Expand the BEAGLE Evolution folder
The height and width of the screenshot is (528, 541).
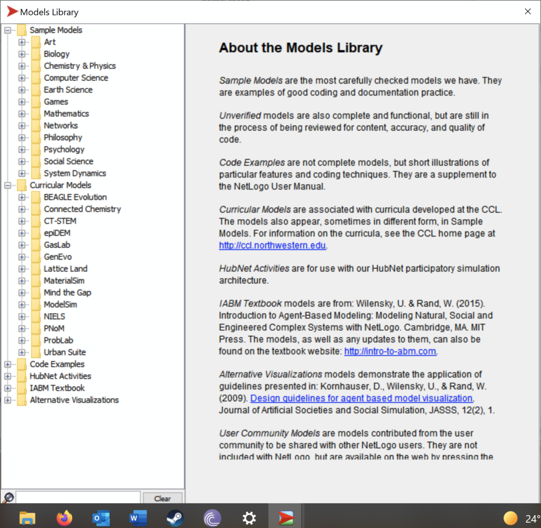tap(22, 197)
